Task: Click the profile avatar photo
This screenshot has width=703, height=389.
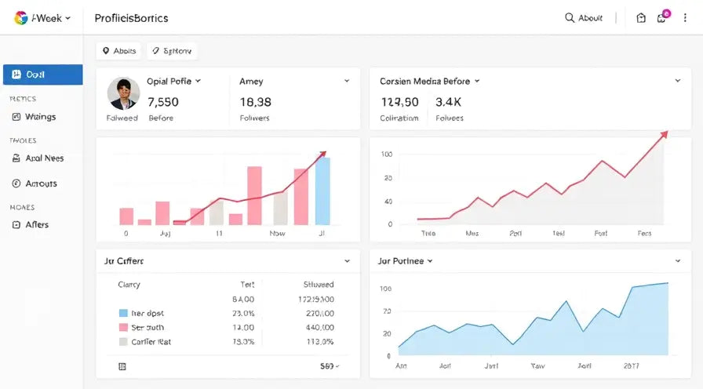Action: click(x=123, y=93)
